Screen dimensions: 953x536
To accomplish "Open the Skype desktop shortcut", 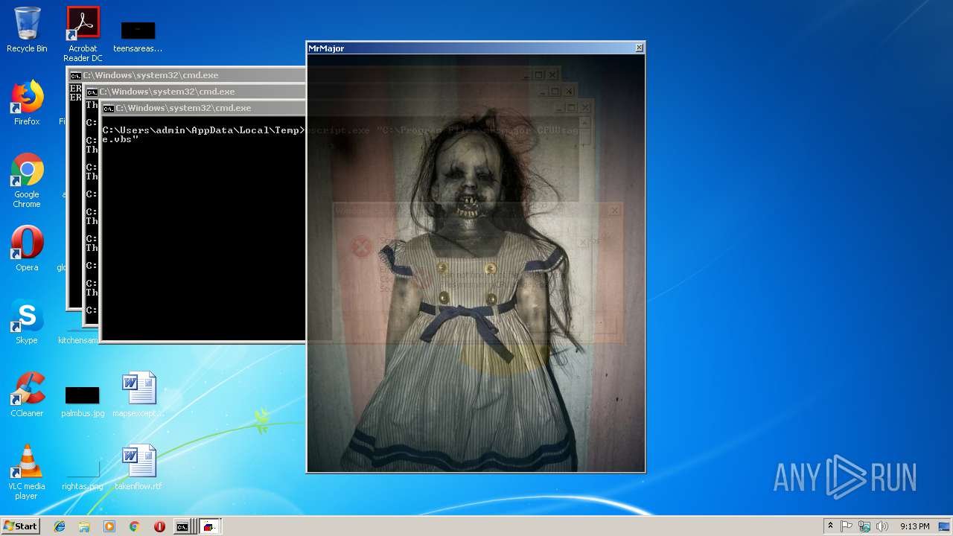I will tap(27, 322).
